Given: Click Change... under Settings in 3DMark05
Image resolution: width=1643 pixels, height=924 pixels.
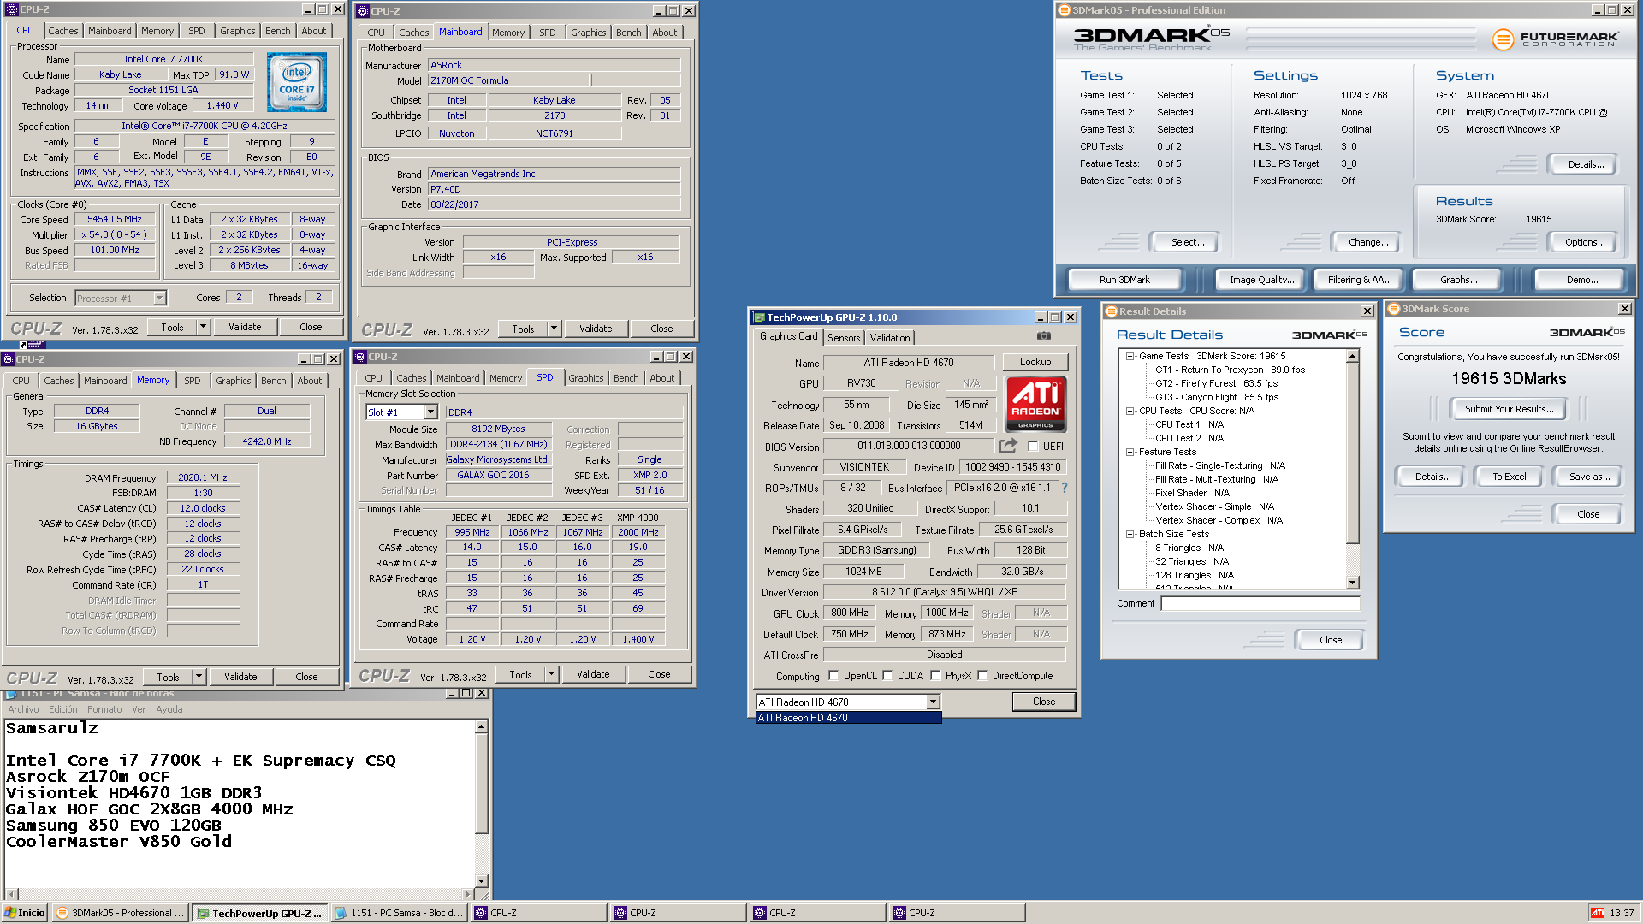Looking at the screenshot, I should pyautogui.click(x=1368, y=242).
